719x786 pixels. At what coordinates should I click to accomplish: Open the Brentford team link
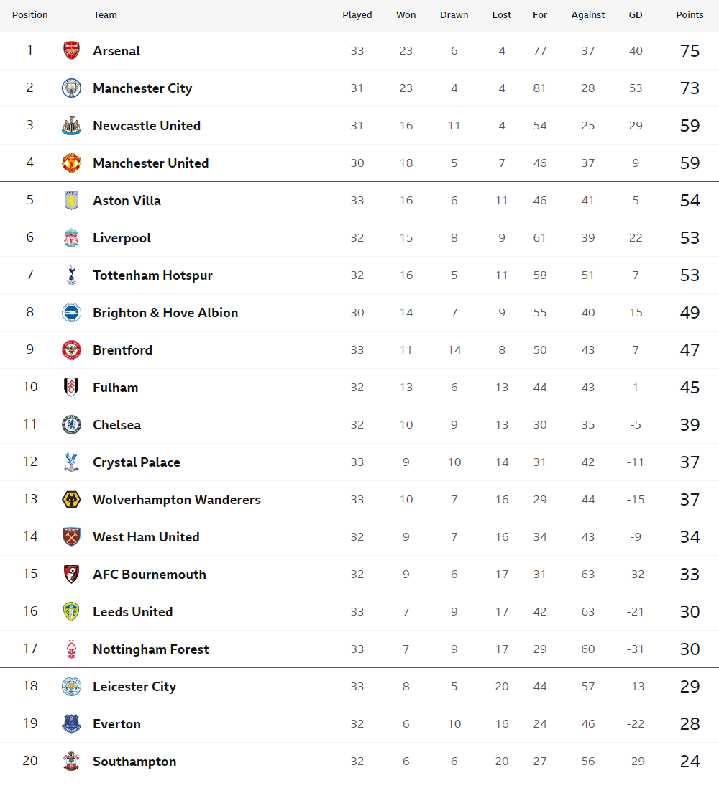123,350
